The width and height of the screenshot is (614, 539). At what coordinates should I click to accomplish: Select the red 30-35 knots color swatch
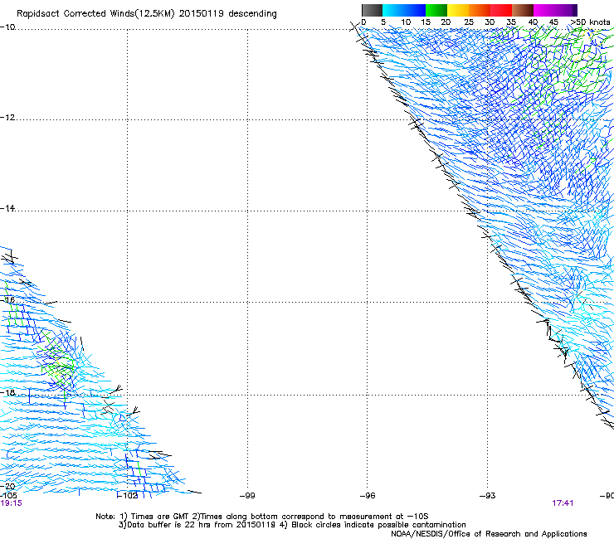[x=501, y=10]
